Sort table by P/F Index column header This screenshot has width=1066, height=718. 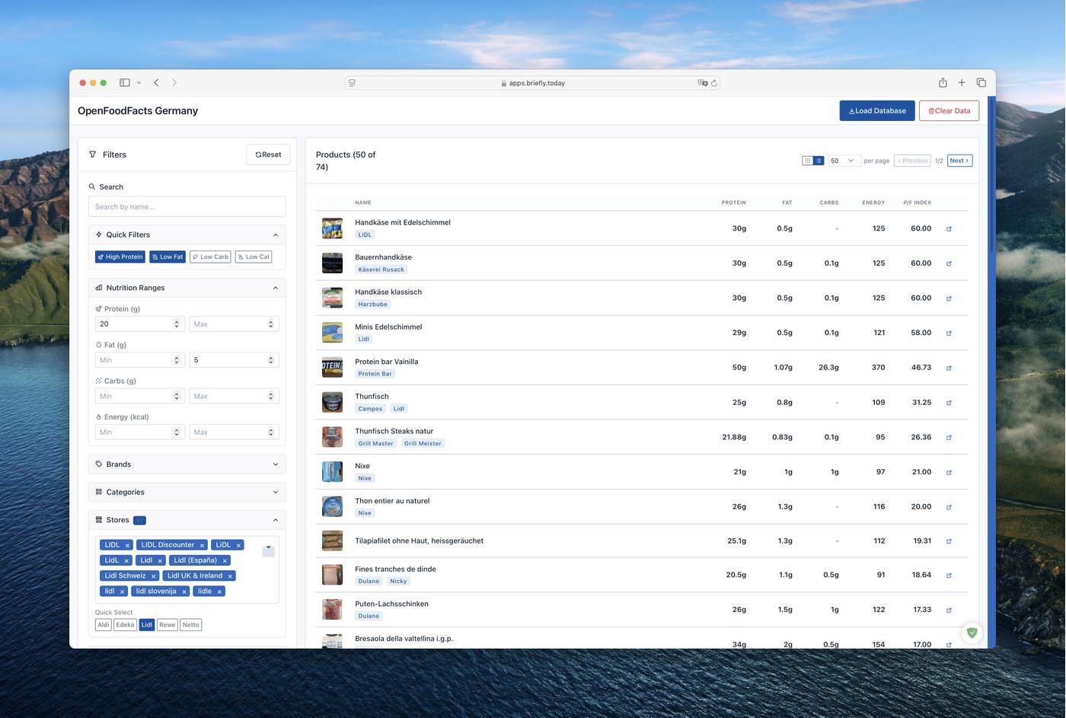click(x=917, y=203)
